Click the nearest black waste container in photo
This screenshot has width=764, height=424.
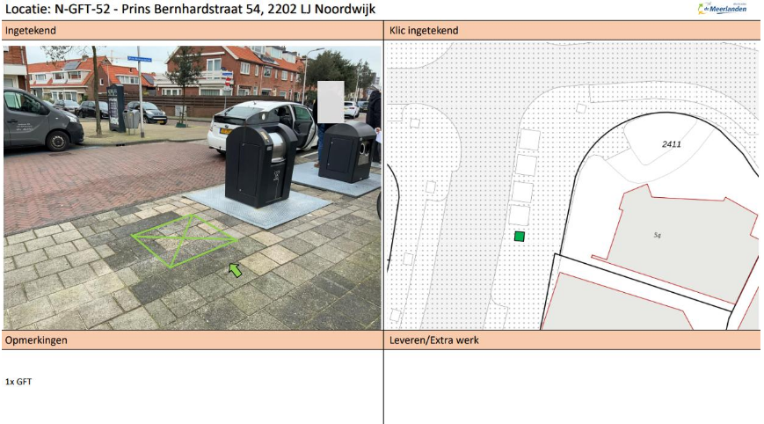click(x=260, y=164)
